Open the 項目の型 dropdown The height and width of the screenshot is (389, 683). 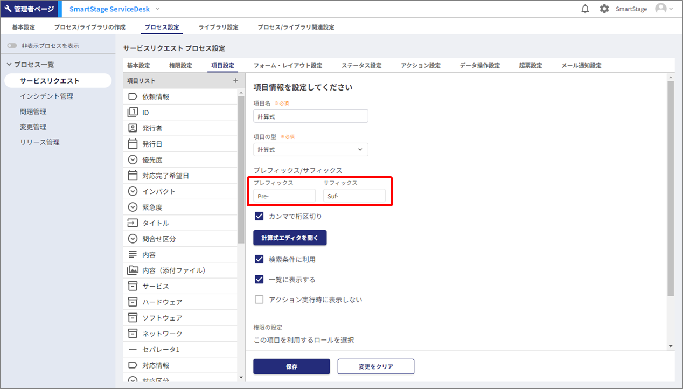click(x=311, y=150)
